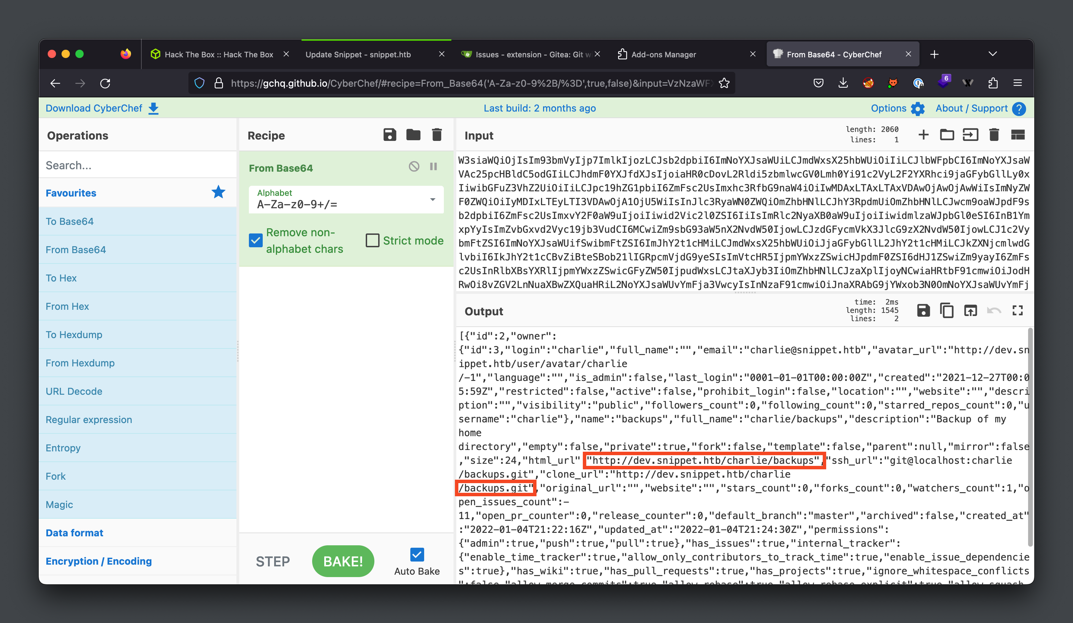This screenshot has width=1073, height=623.
Task: Select the From Hexdump operation
Action: pos(138,363)
